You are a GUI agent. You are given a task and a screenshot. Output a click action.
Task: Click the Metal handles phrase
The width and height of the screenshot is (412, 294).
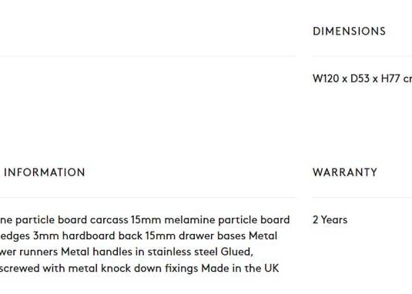pyautogui.click(x=96, y=252)
